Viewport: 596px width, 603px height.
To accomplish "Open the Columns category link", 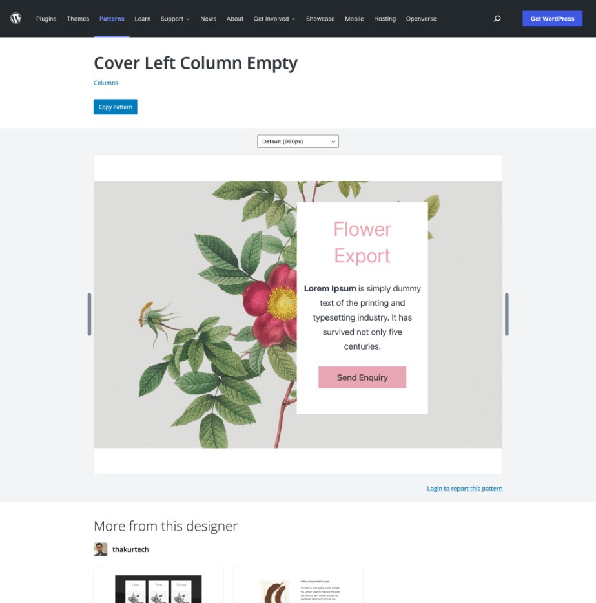I will (x=106, y=83).
